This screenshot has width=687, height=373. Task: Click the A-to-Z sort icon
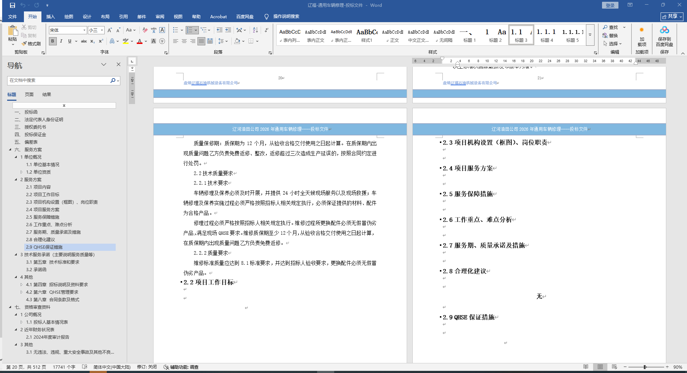tap(255, 30)
